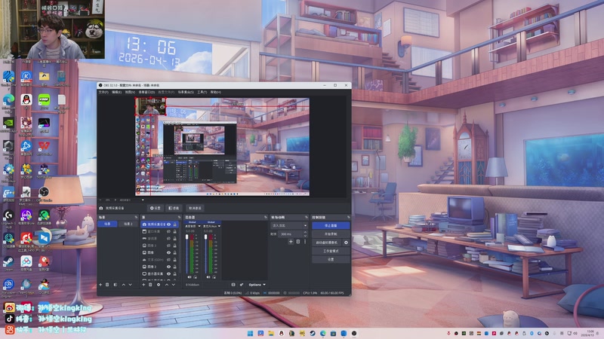Show the 游戏源 source via eye icon

(x=168, y=239)
